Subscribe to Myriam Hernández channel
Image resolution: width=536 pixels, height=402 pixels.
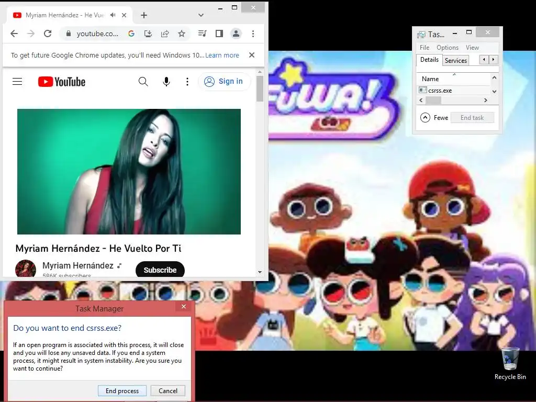pyautogui.click(x=160, y=270)
